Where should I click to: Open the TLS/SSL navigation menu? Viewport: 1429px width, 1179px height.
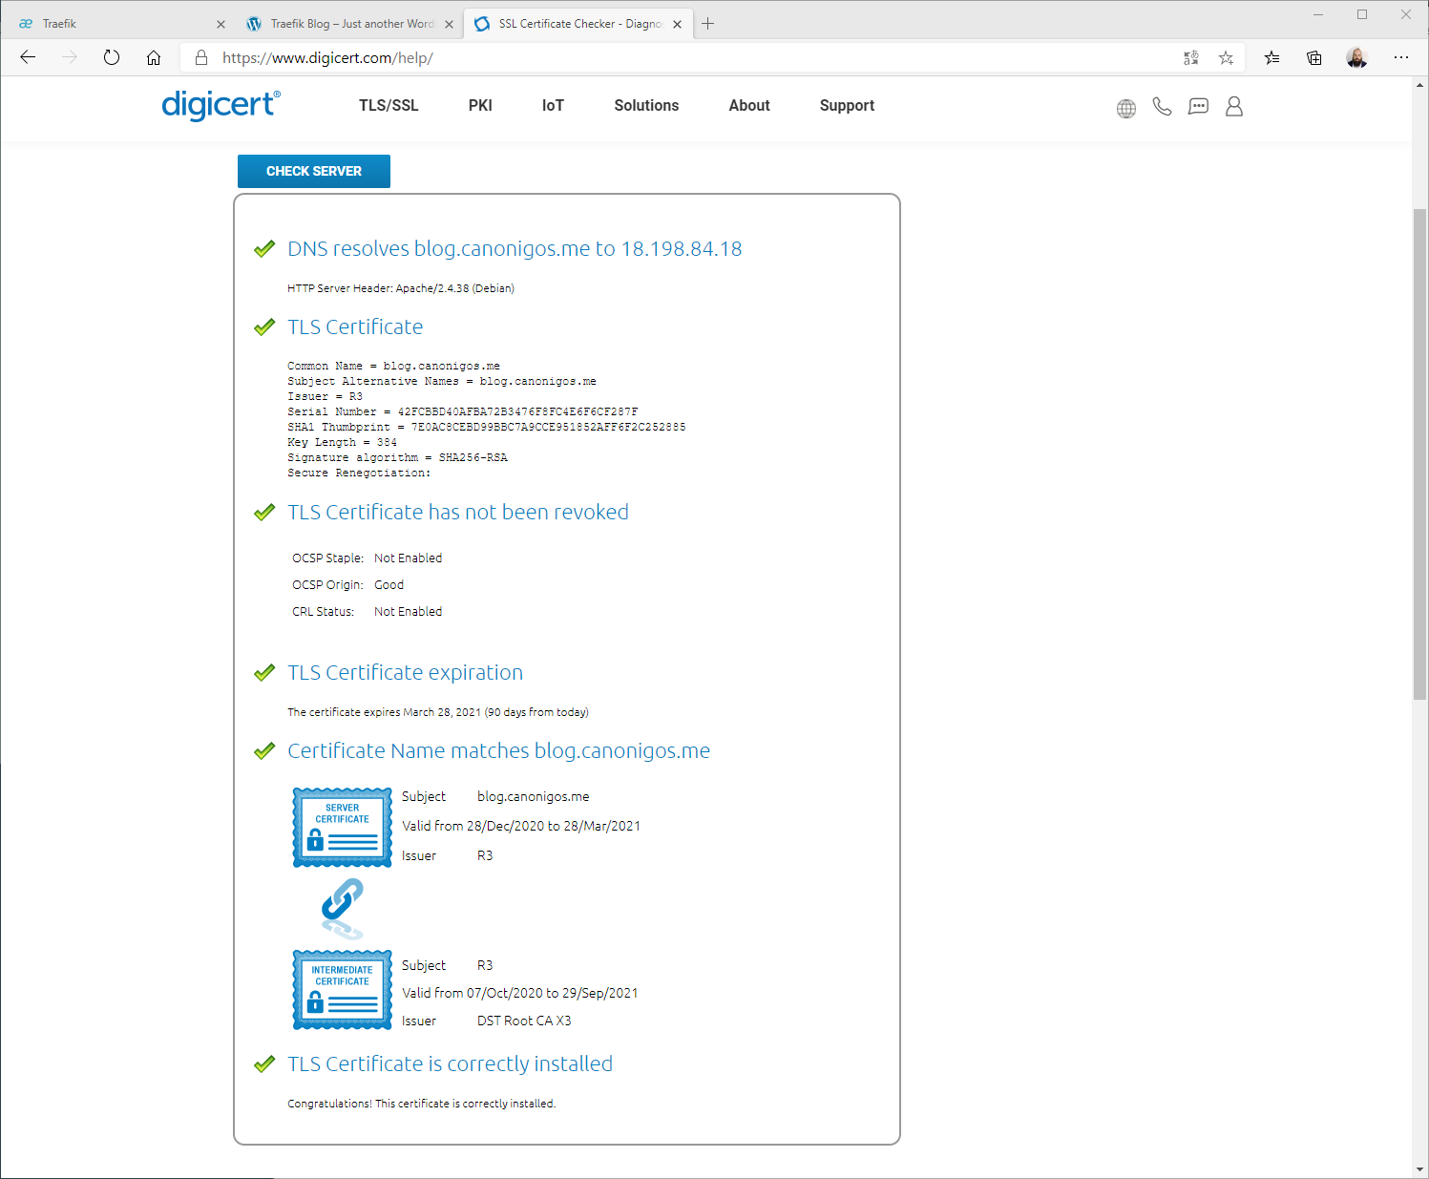point(389,106)
